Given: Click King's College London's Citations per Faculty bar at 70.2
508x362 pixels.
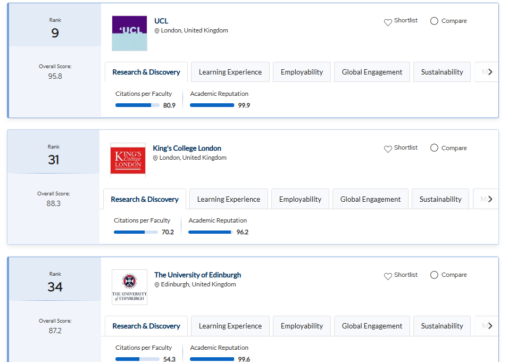Looking at the screenshot, I should (136, 232).
